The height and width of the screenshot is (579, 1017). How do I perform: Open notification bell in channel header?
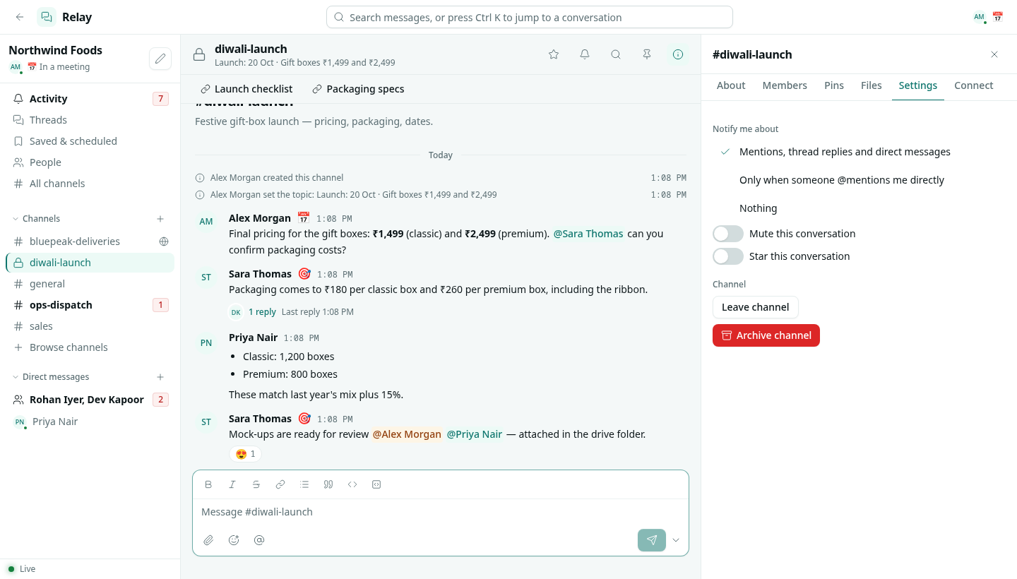click(585, 54)
